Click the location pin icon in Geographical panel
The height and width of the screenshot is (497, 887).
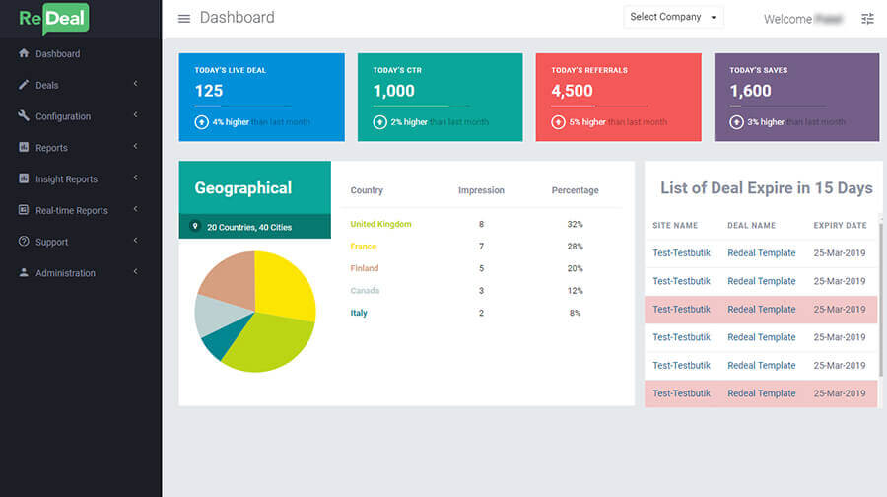195,227
